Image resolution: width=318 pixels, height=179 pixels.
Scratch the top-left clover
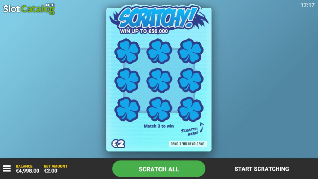[x=127, y=51]
